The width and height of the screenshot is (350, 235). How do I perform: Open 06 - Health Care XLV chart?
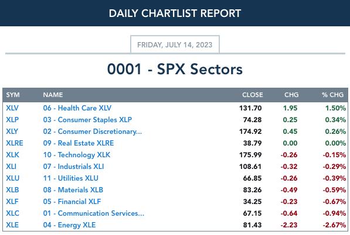(77, 108)
